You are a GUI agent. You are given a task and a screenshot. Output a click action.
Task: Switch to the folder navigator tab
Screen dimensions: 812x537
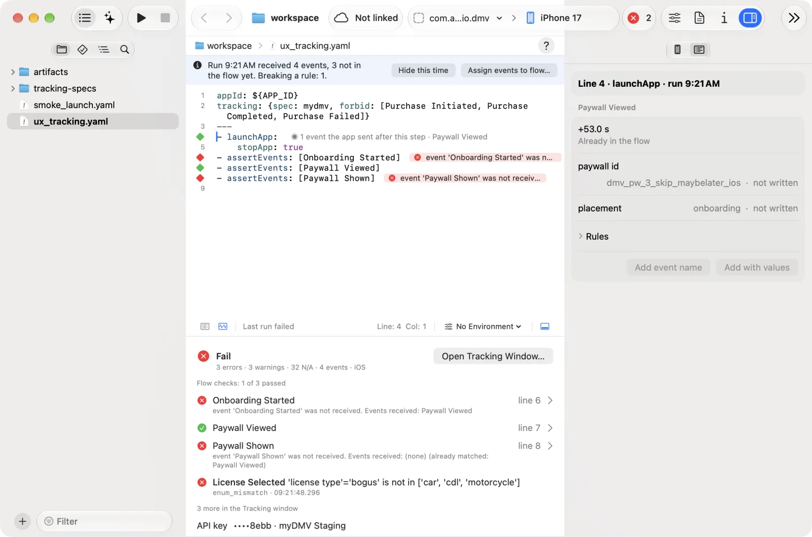(62, 49)
